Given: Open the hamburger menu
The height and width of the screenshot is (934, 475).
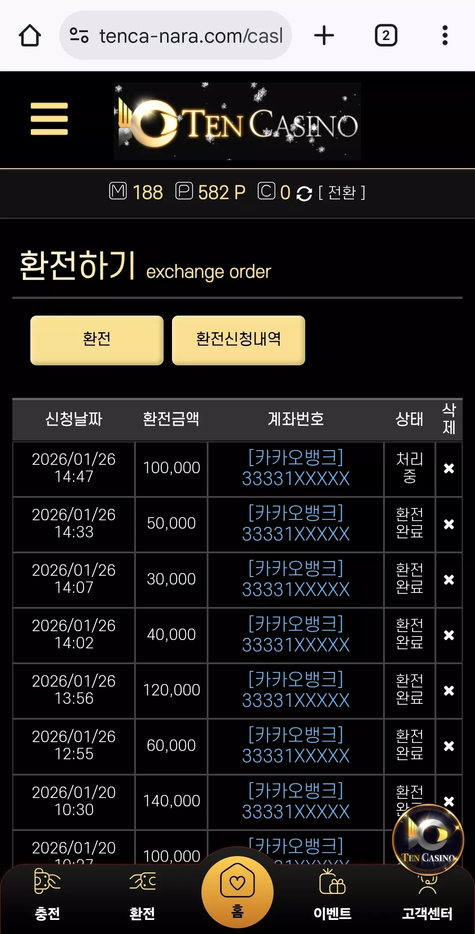Looking at the screenshot, I should 49,119.
